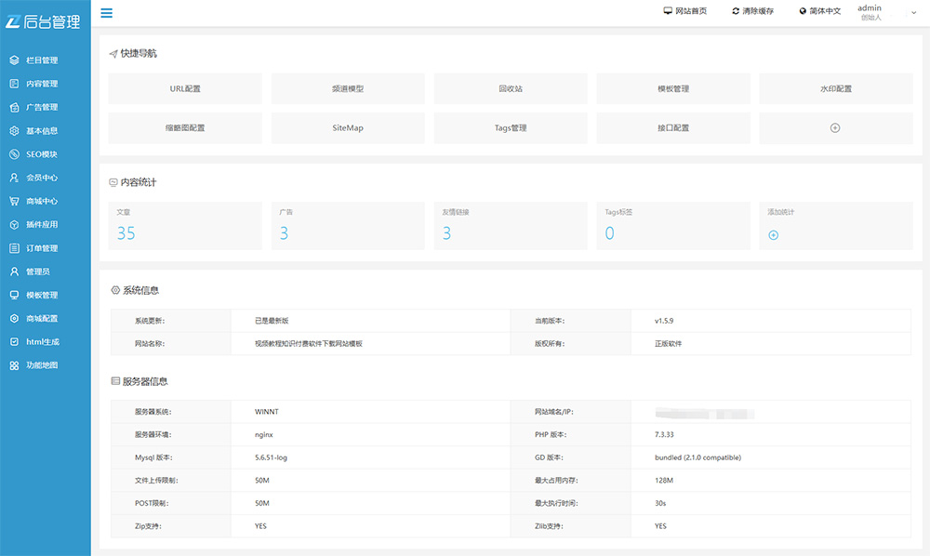Select SEO模块 from the sidebar menu
This screenshot has height=556, width=930.
click(42, 154)
